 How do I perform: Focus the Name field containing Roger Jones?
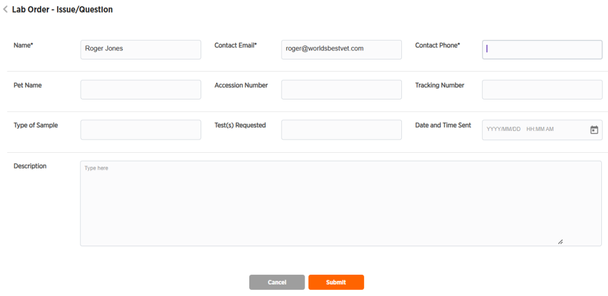tap(141, 50)
